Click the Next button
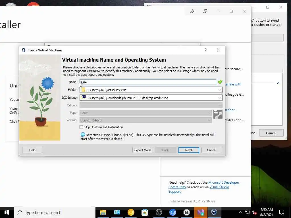Screen dimensions: 291x218 (189, 150)
